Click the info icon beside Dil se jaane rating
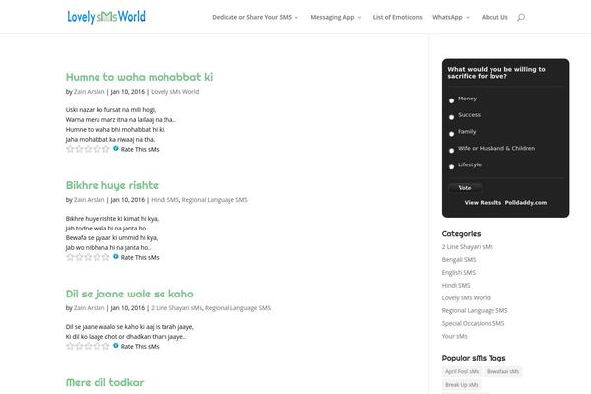This screenshot has width=591, height=394. coord(116,345)
